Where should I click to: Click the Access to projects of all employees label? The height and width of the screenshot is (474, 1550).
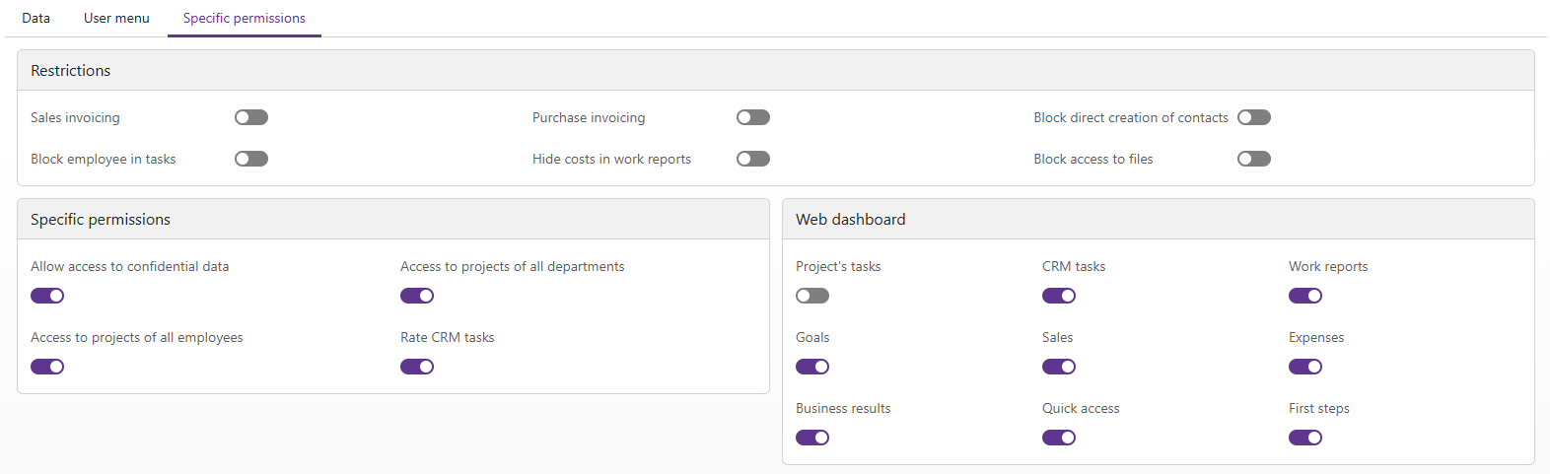[x=137, y=337]
